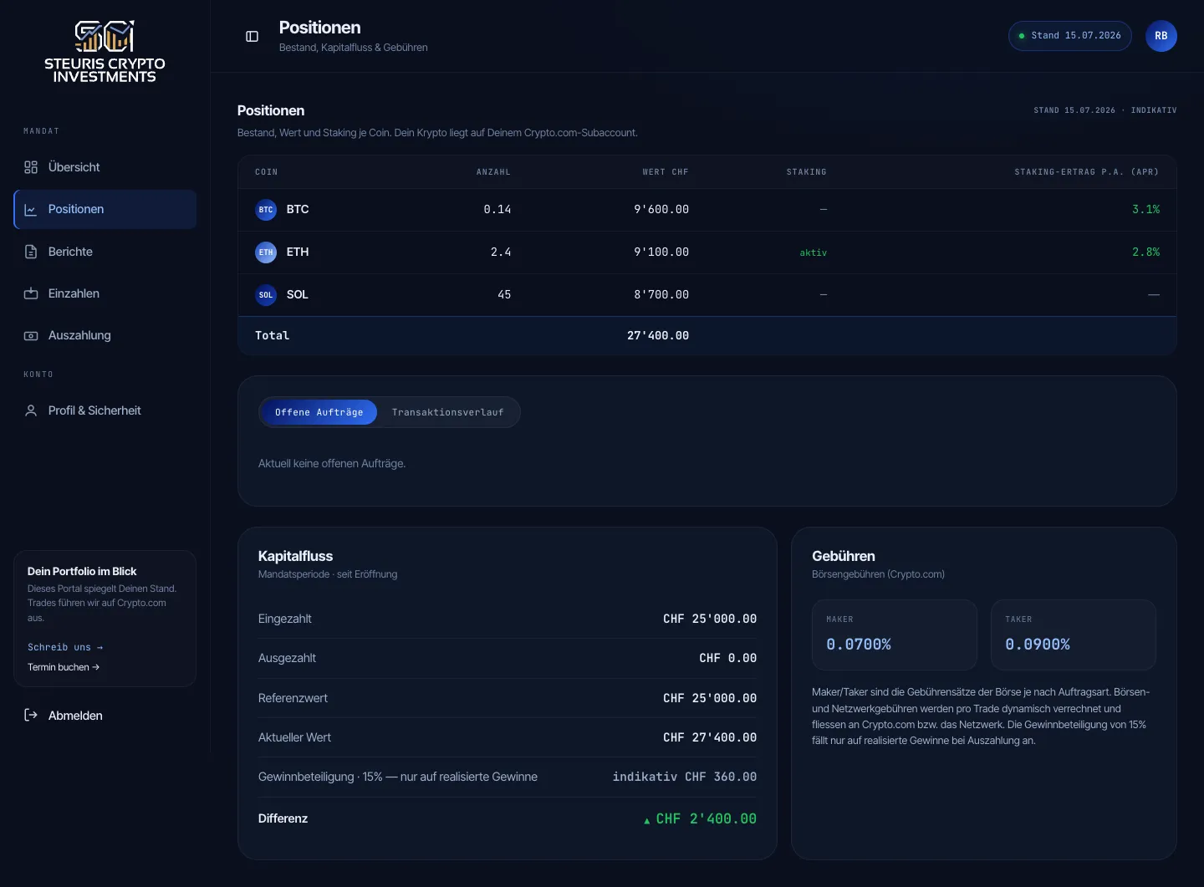Click Referenzwert amount CHF 25'000.00
1204x887 pixels.
point(710,698)
